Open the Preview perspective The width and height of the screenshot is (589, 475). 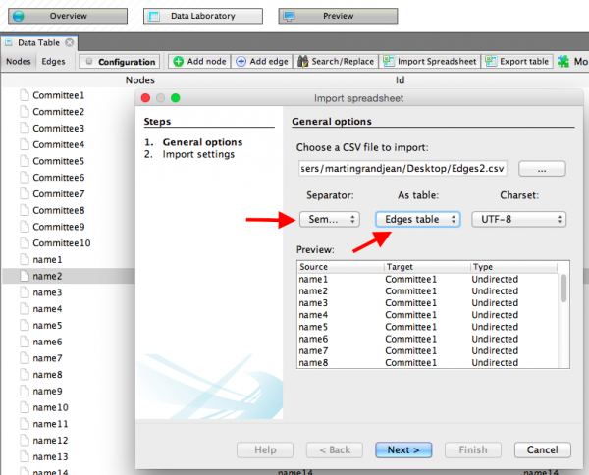(329, 16)
